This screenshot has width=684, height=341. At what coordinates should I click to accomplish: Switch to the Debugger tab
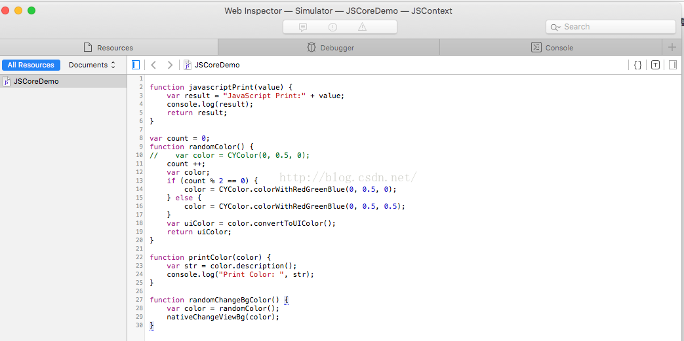pyautogui.click(x=329, y=48)
